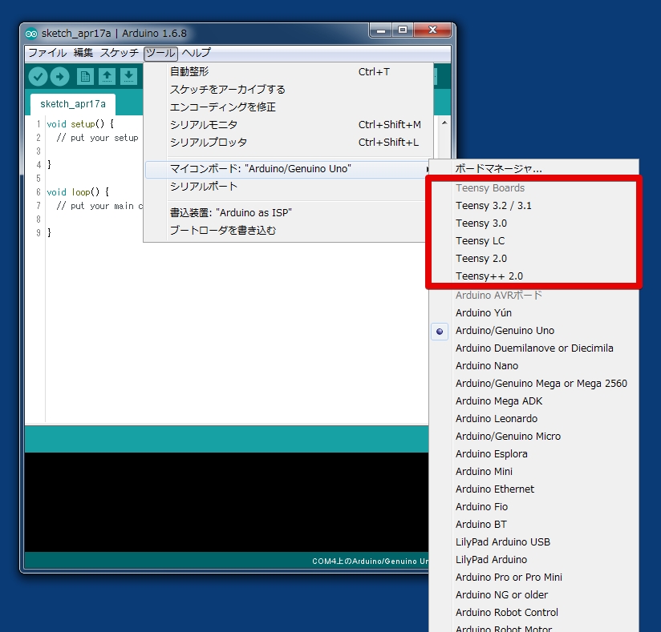Select Teensy 3.0 board
This screenshot has width=661, height=632.
click(533, 223)
